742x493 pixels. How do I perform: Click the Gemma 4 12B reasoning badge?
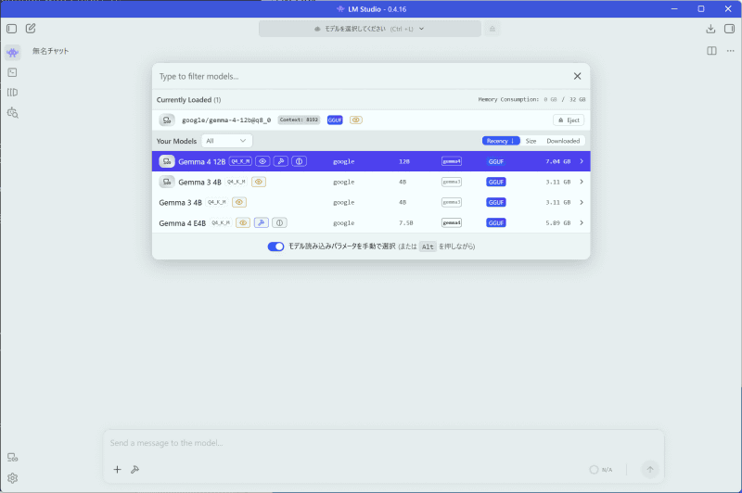pos(299,161)
